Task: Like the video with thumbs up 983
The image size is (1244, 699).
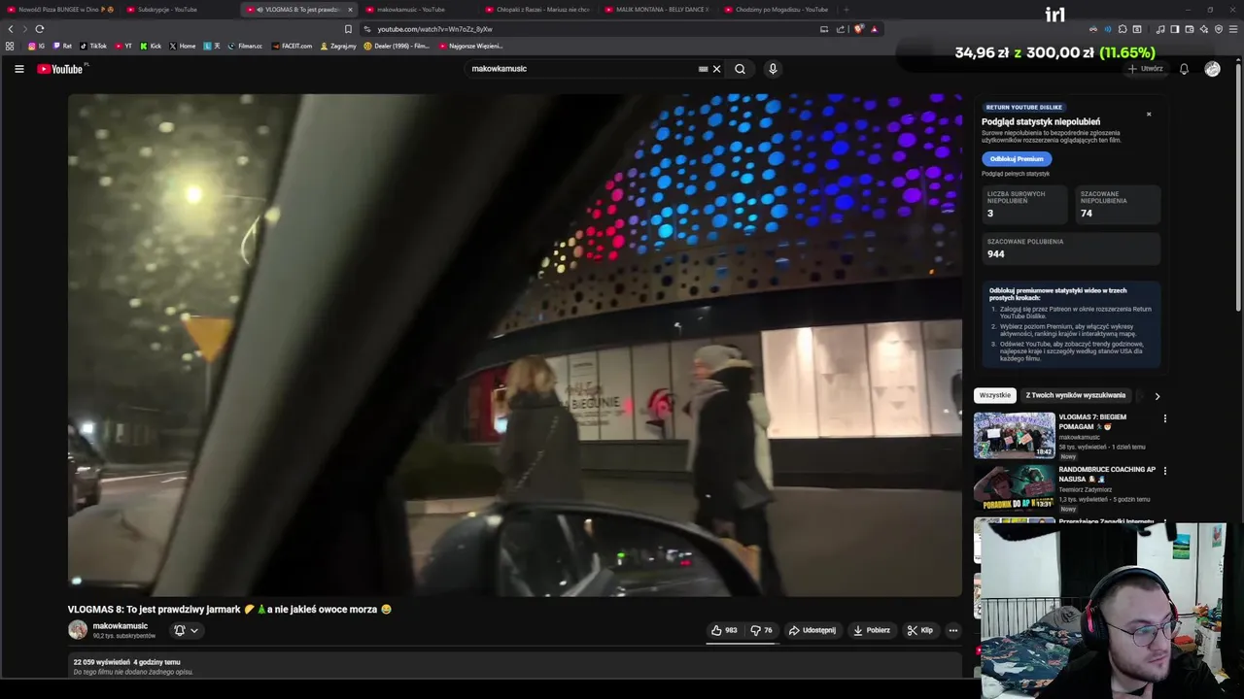Action: (724, 630)
